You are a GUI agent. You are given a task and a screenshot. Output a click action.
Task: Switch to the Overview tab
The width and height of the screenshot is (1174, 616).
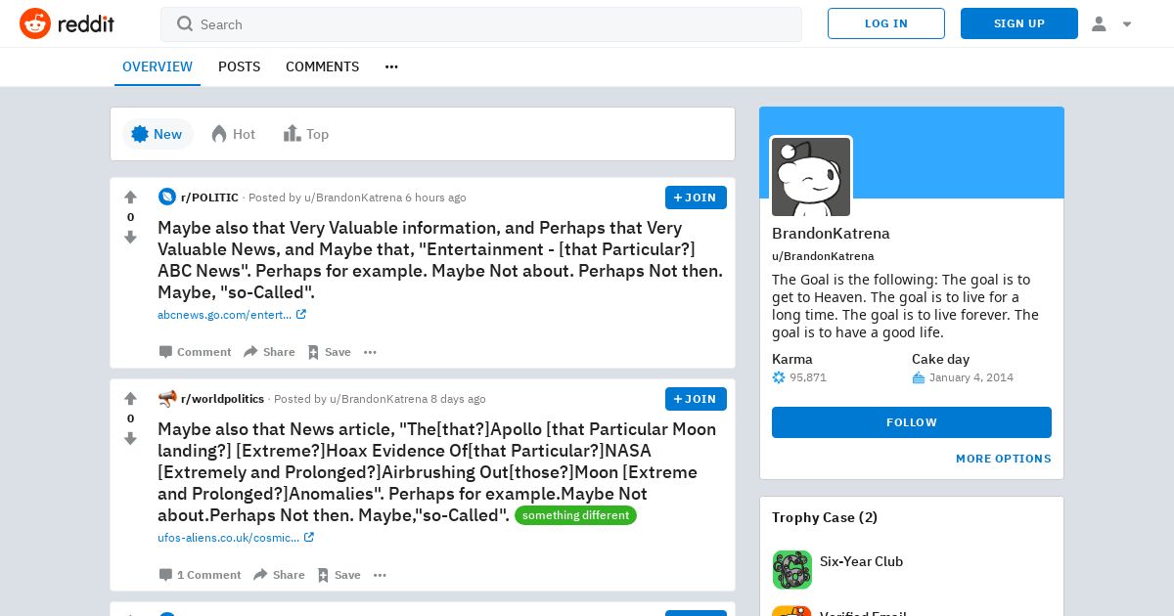point(158,66)
